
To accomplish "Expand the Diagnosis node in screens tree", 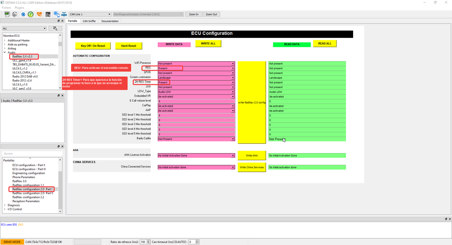I will [x=5, y=205].
